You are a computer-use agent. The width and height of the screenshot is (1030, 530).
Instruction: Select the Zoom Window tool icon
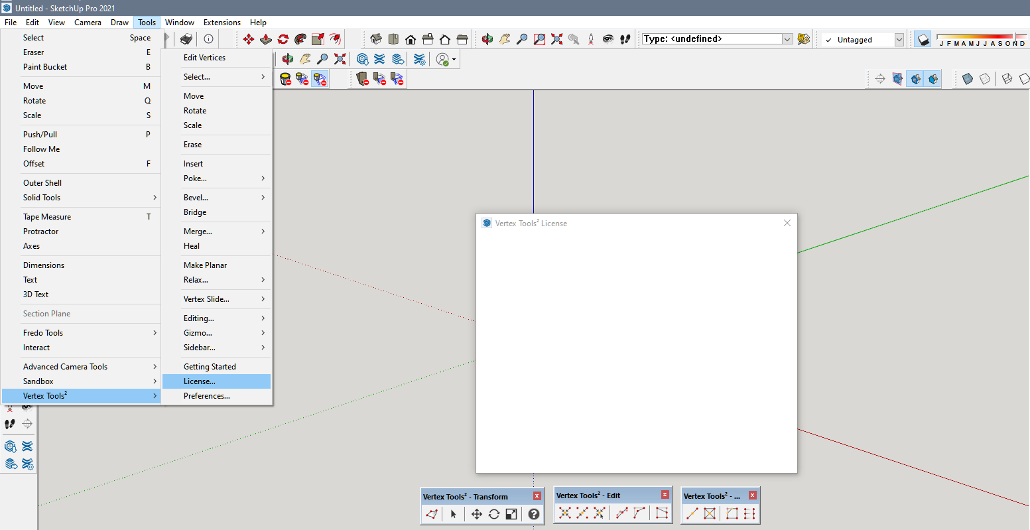pyautogui.click(x=539, y=39)
